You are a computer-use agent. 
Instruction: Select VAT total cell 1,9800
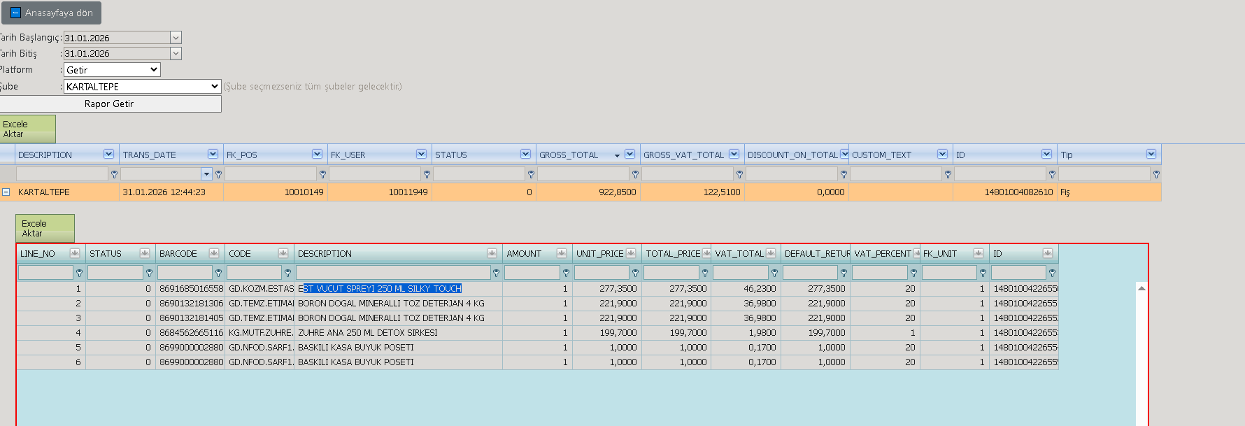click(746, 332)
